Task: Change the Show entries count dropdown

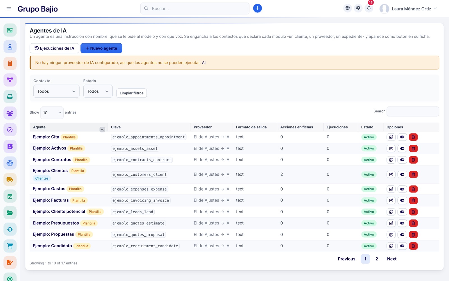Action: click(x=52, y=113)
